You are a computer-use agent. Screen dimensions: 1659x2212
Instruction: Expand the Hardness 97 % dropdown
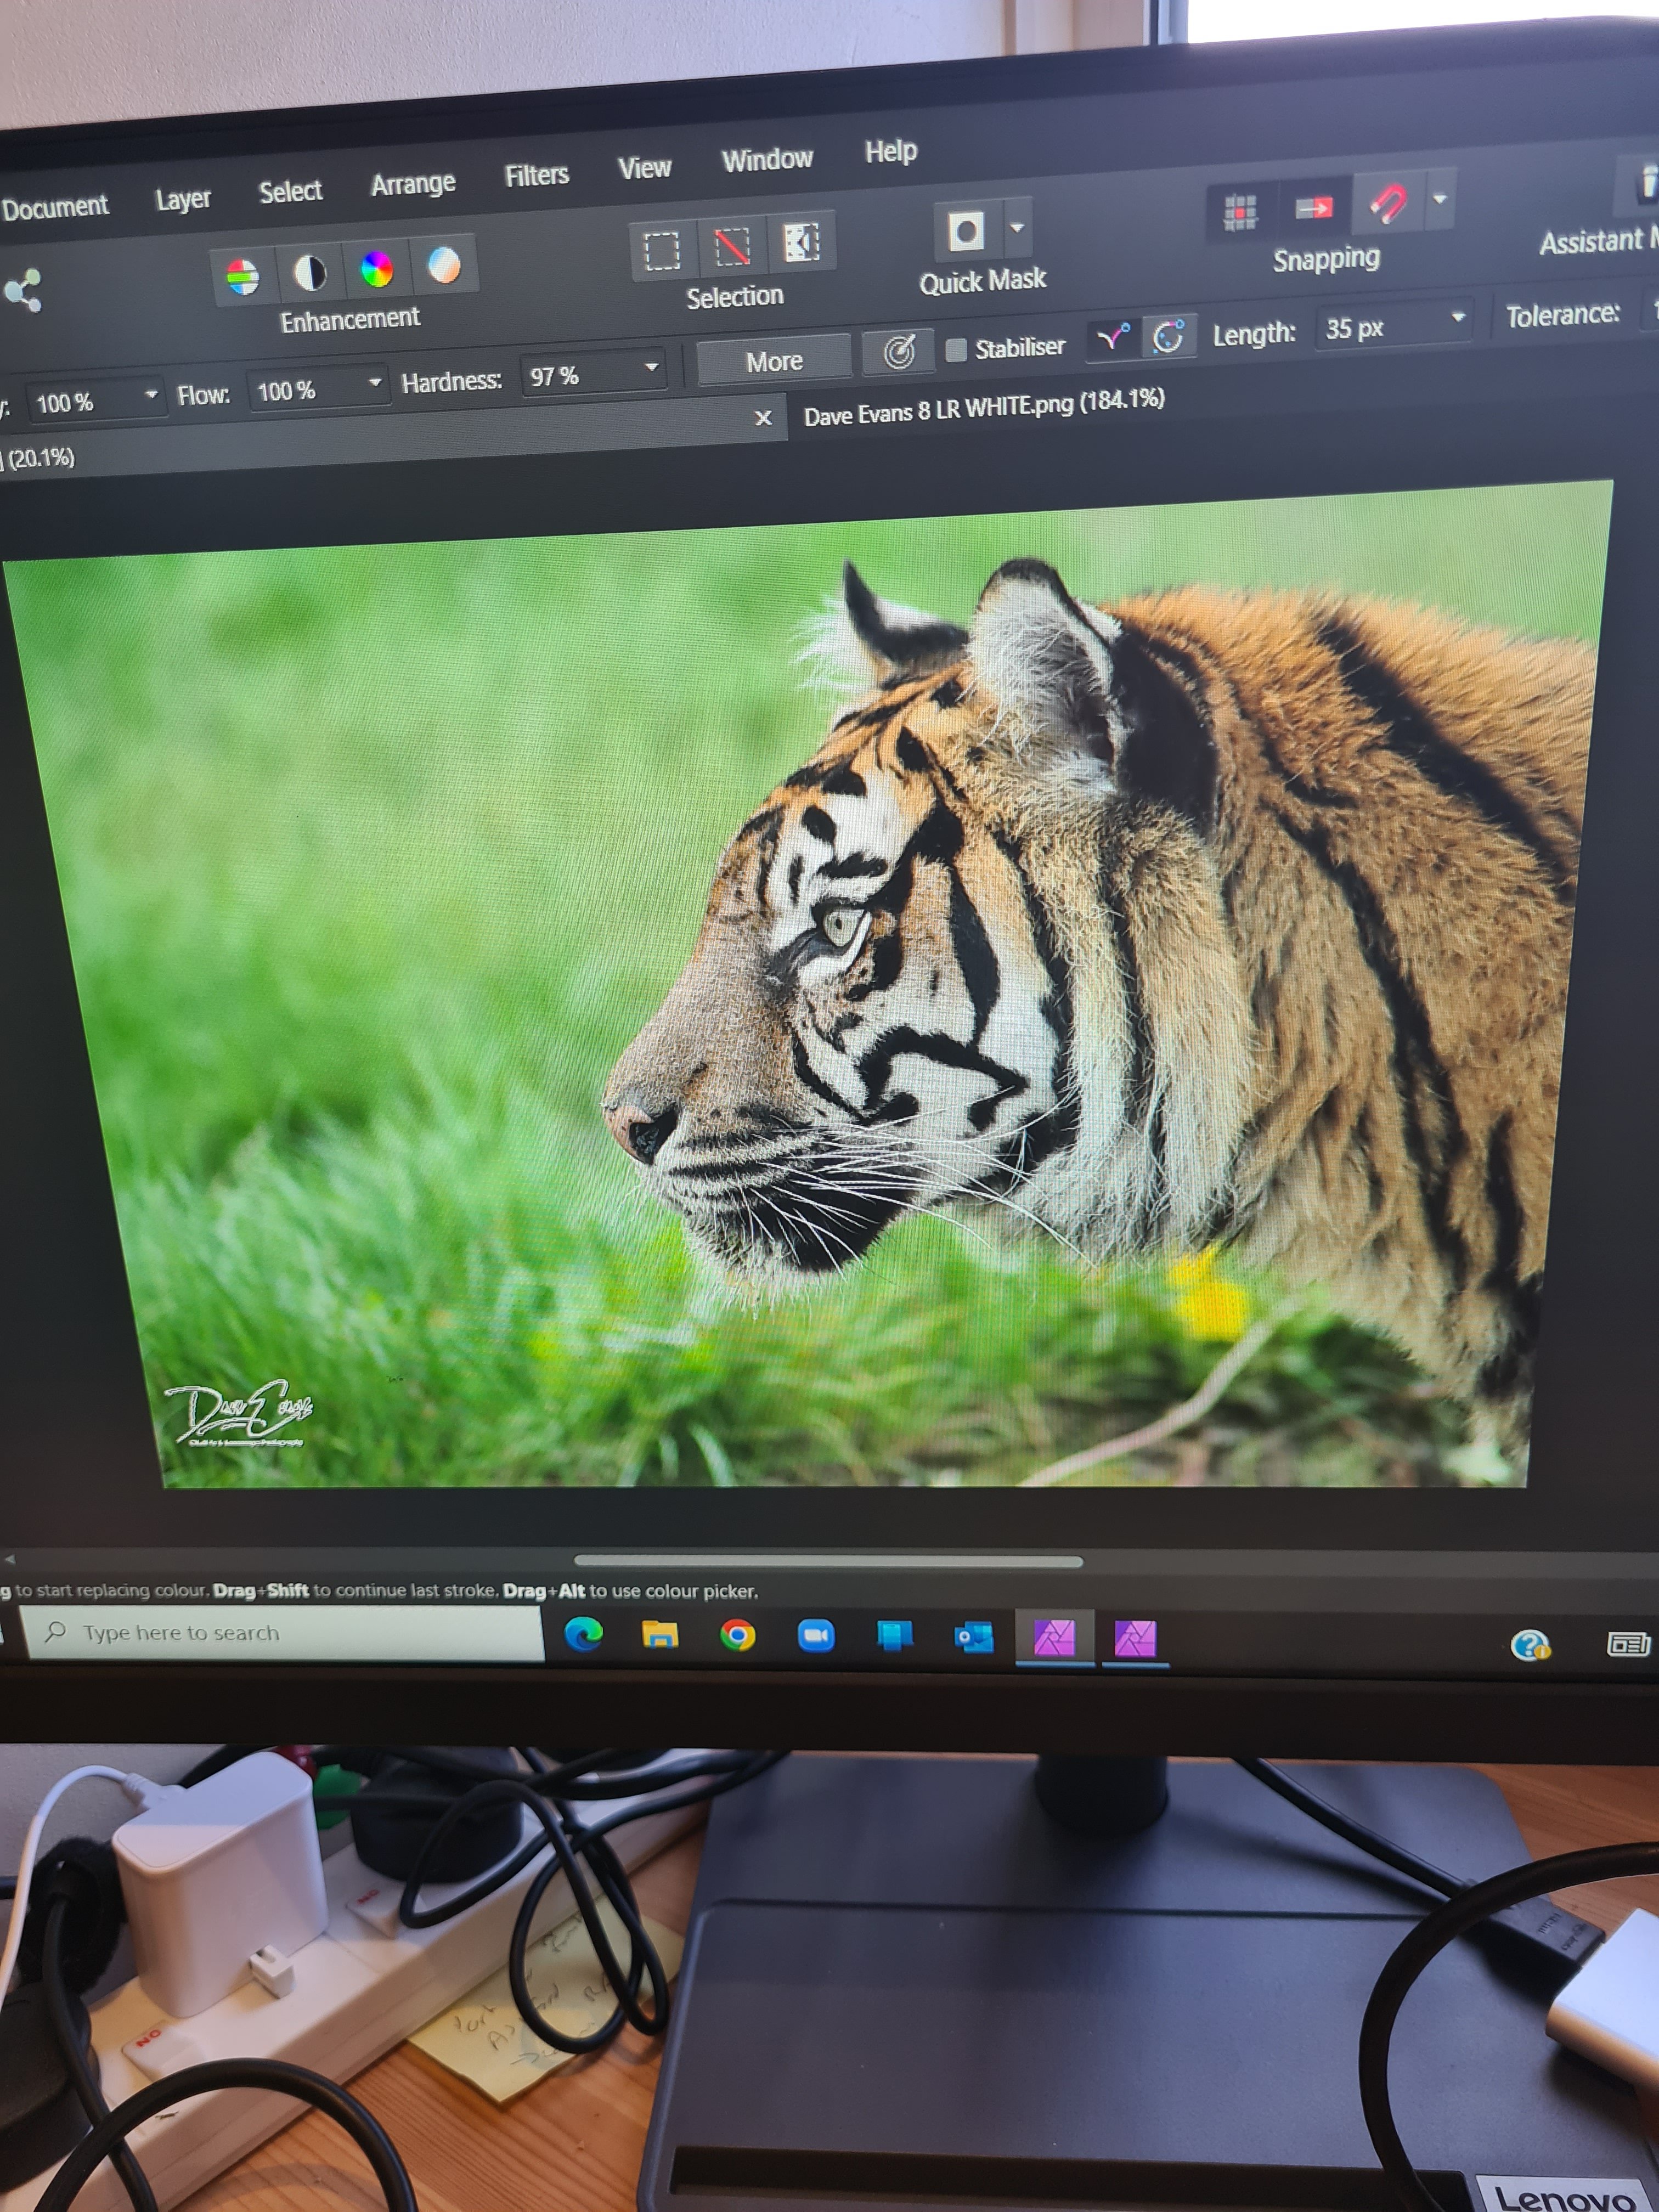click(x=651, y=368)
